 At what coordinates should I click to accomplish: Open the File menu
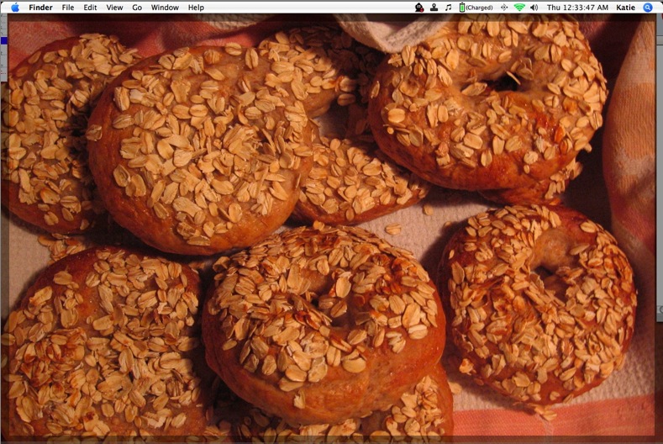(x=68, y=8)
